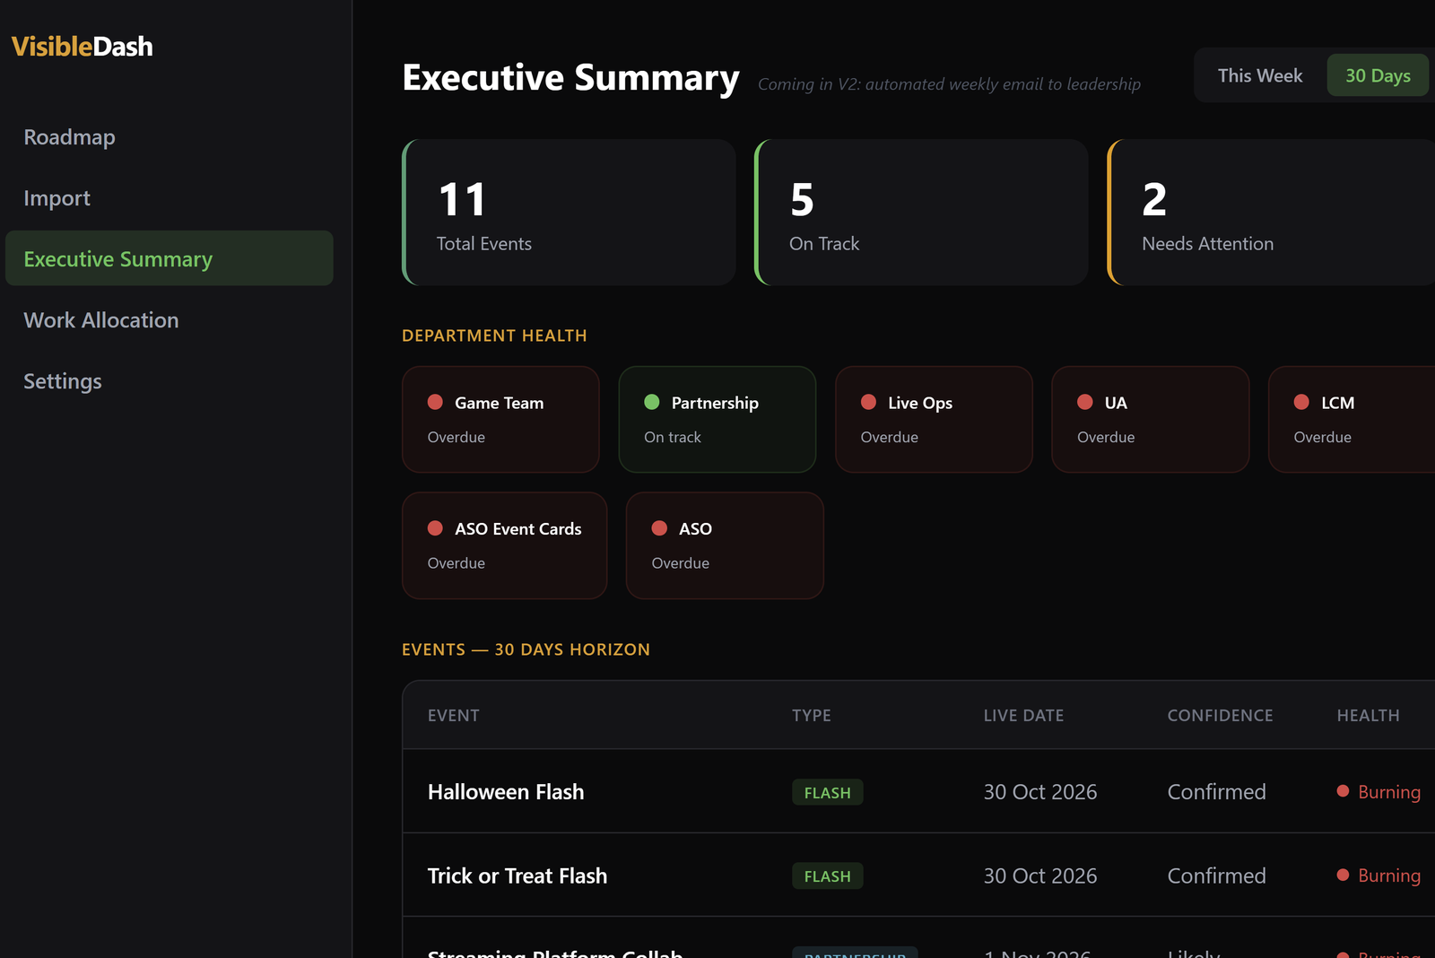
Task: Sort by CONFIDENCE column header
Action: [x=1221, y=716]
